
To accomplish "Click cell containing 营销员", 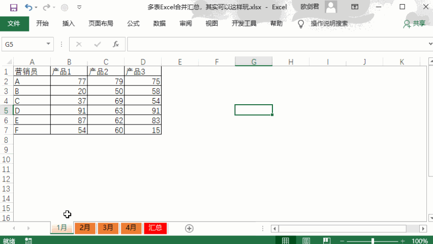I will click(x=32, y=72).
